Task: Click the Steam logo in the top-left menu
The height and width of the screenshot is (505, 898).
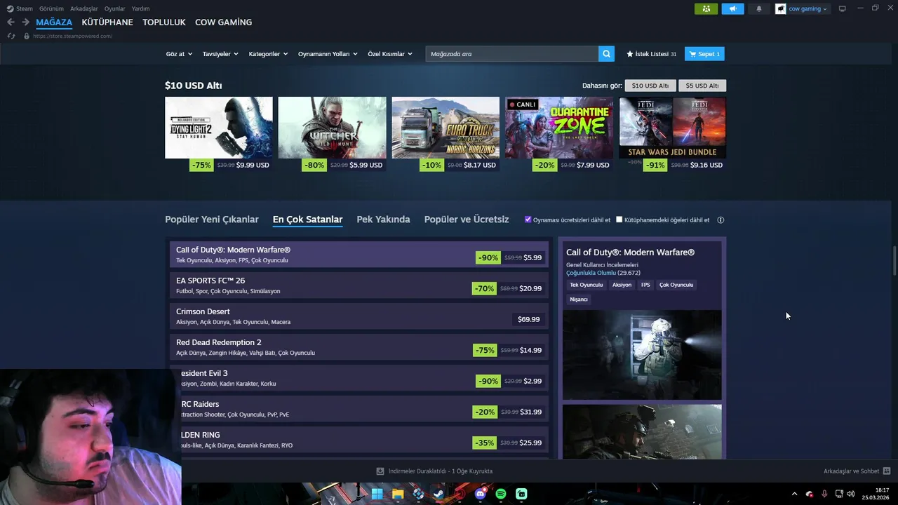Action: tap(10, 8)
